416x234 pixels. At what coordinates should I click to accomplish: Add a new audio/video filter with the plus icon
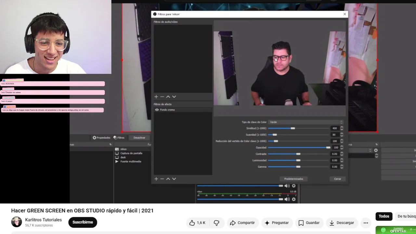[x=156, y=97]
